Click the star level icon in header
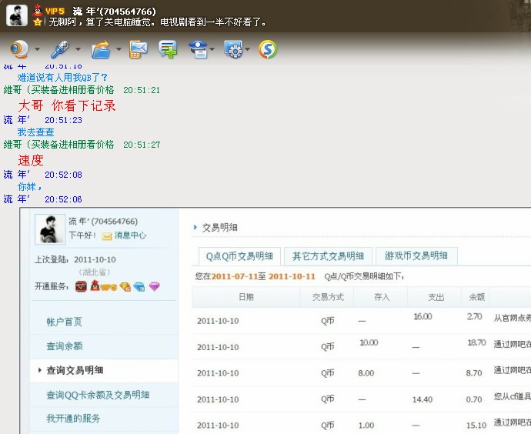Screen dimensions: 531x434 point(38,22)
